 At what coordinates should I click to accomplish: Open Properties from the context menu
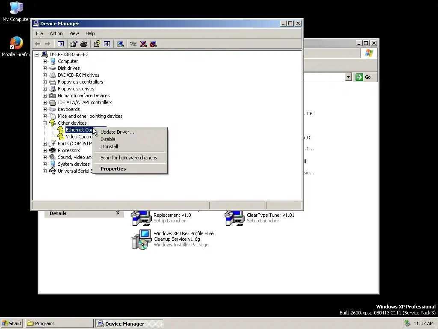coord(130,169)
